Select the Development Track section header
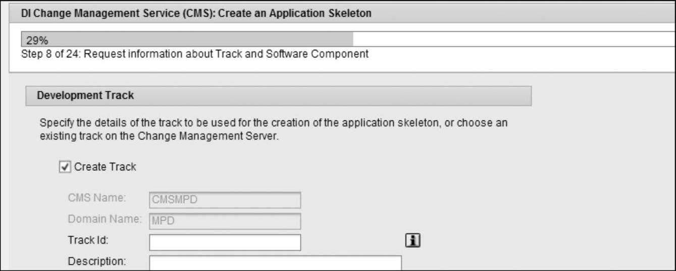676x271 pixels. [278, 96]
